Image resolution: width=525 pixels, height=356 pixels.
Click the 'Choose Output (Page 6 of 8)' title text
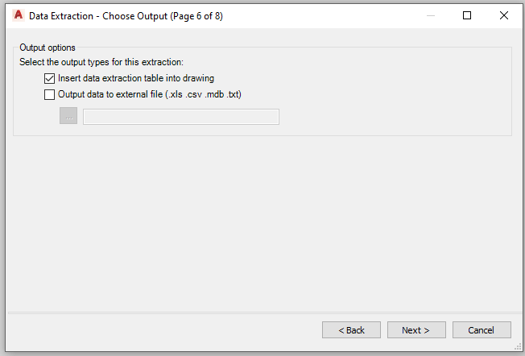tap(163, 16)
